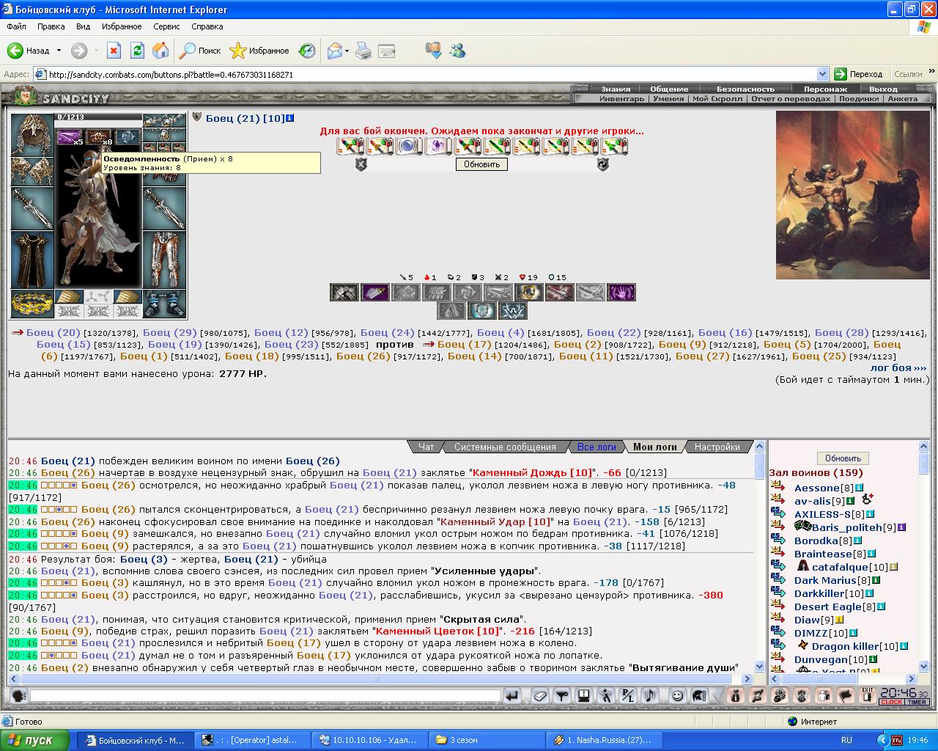
Task: Click the Обновить button in battle panel
Action: pos(481,164)
